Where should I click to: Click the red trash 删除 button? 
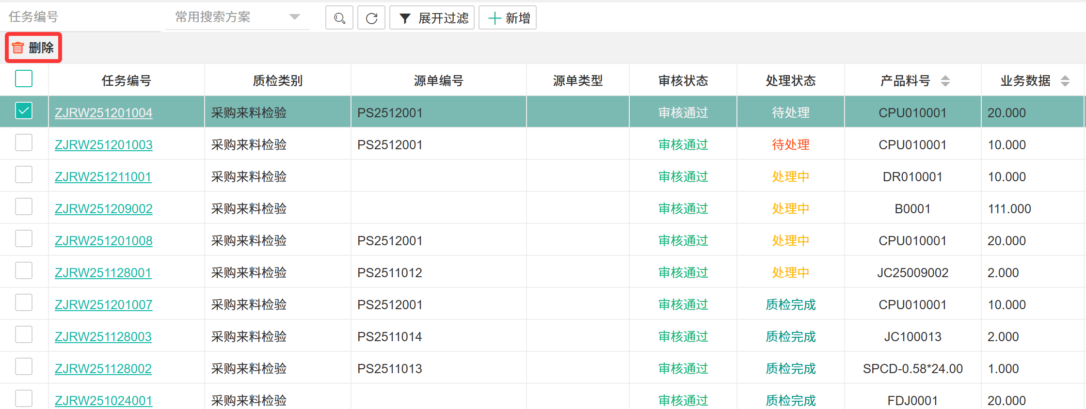[x=33, y=47]
